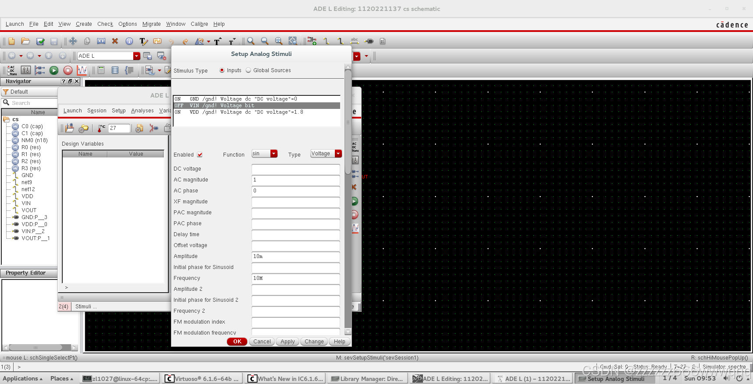This screenshot has height=384, width=753.
Task: Click the Amplitude input field showing 10m
Action: point(296,257)
